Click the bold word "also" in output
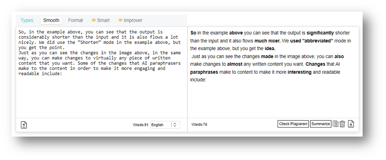This screenshot has width=386, height=160. 339,57
